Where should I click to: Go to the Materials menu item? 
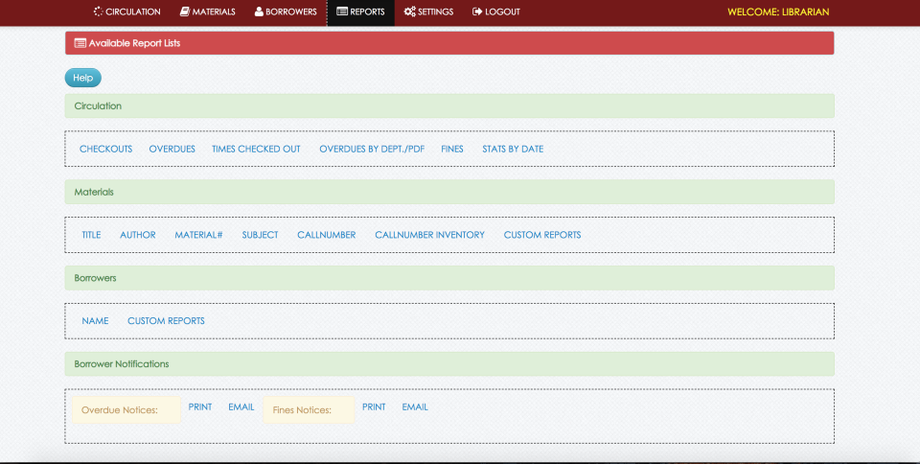click(208, 12)
